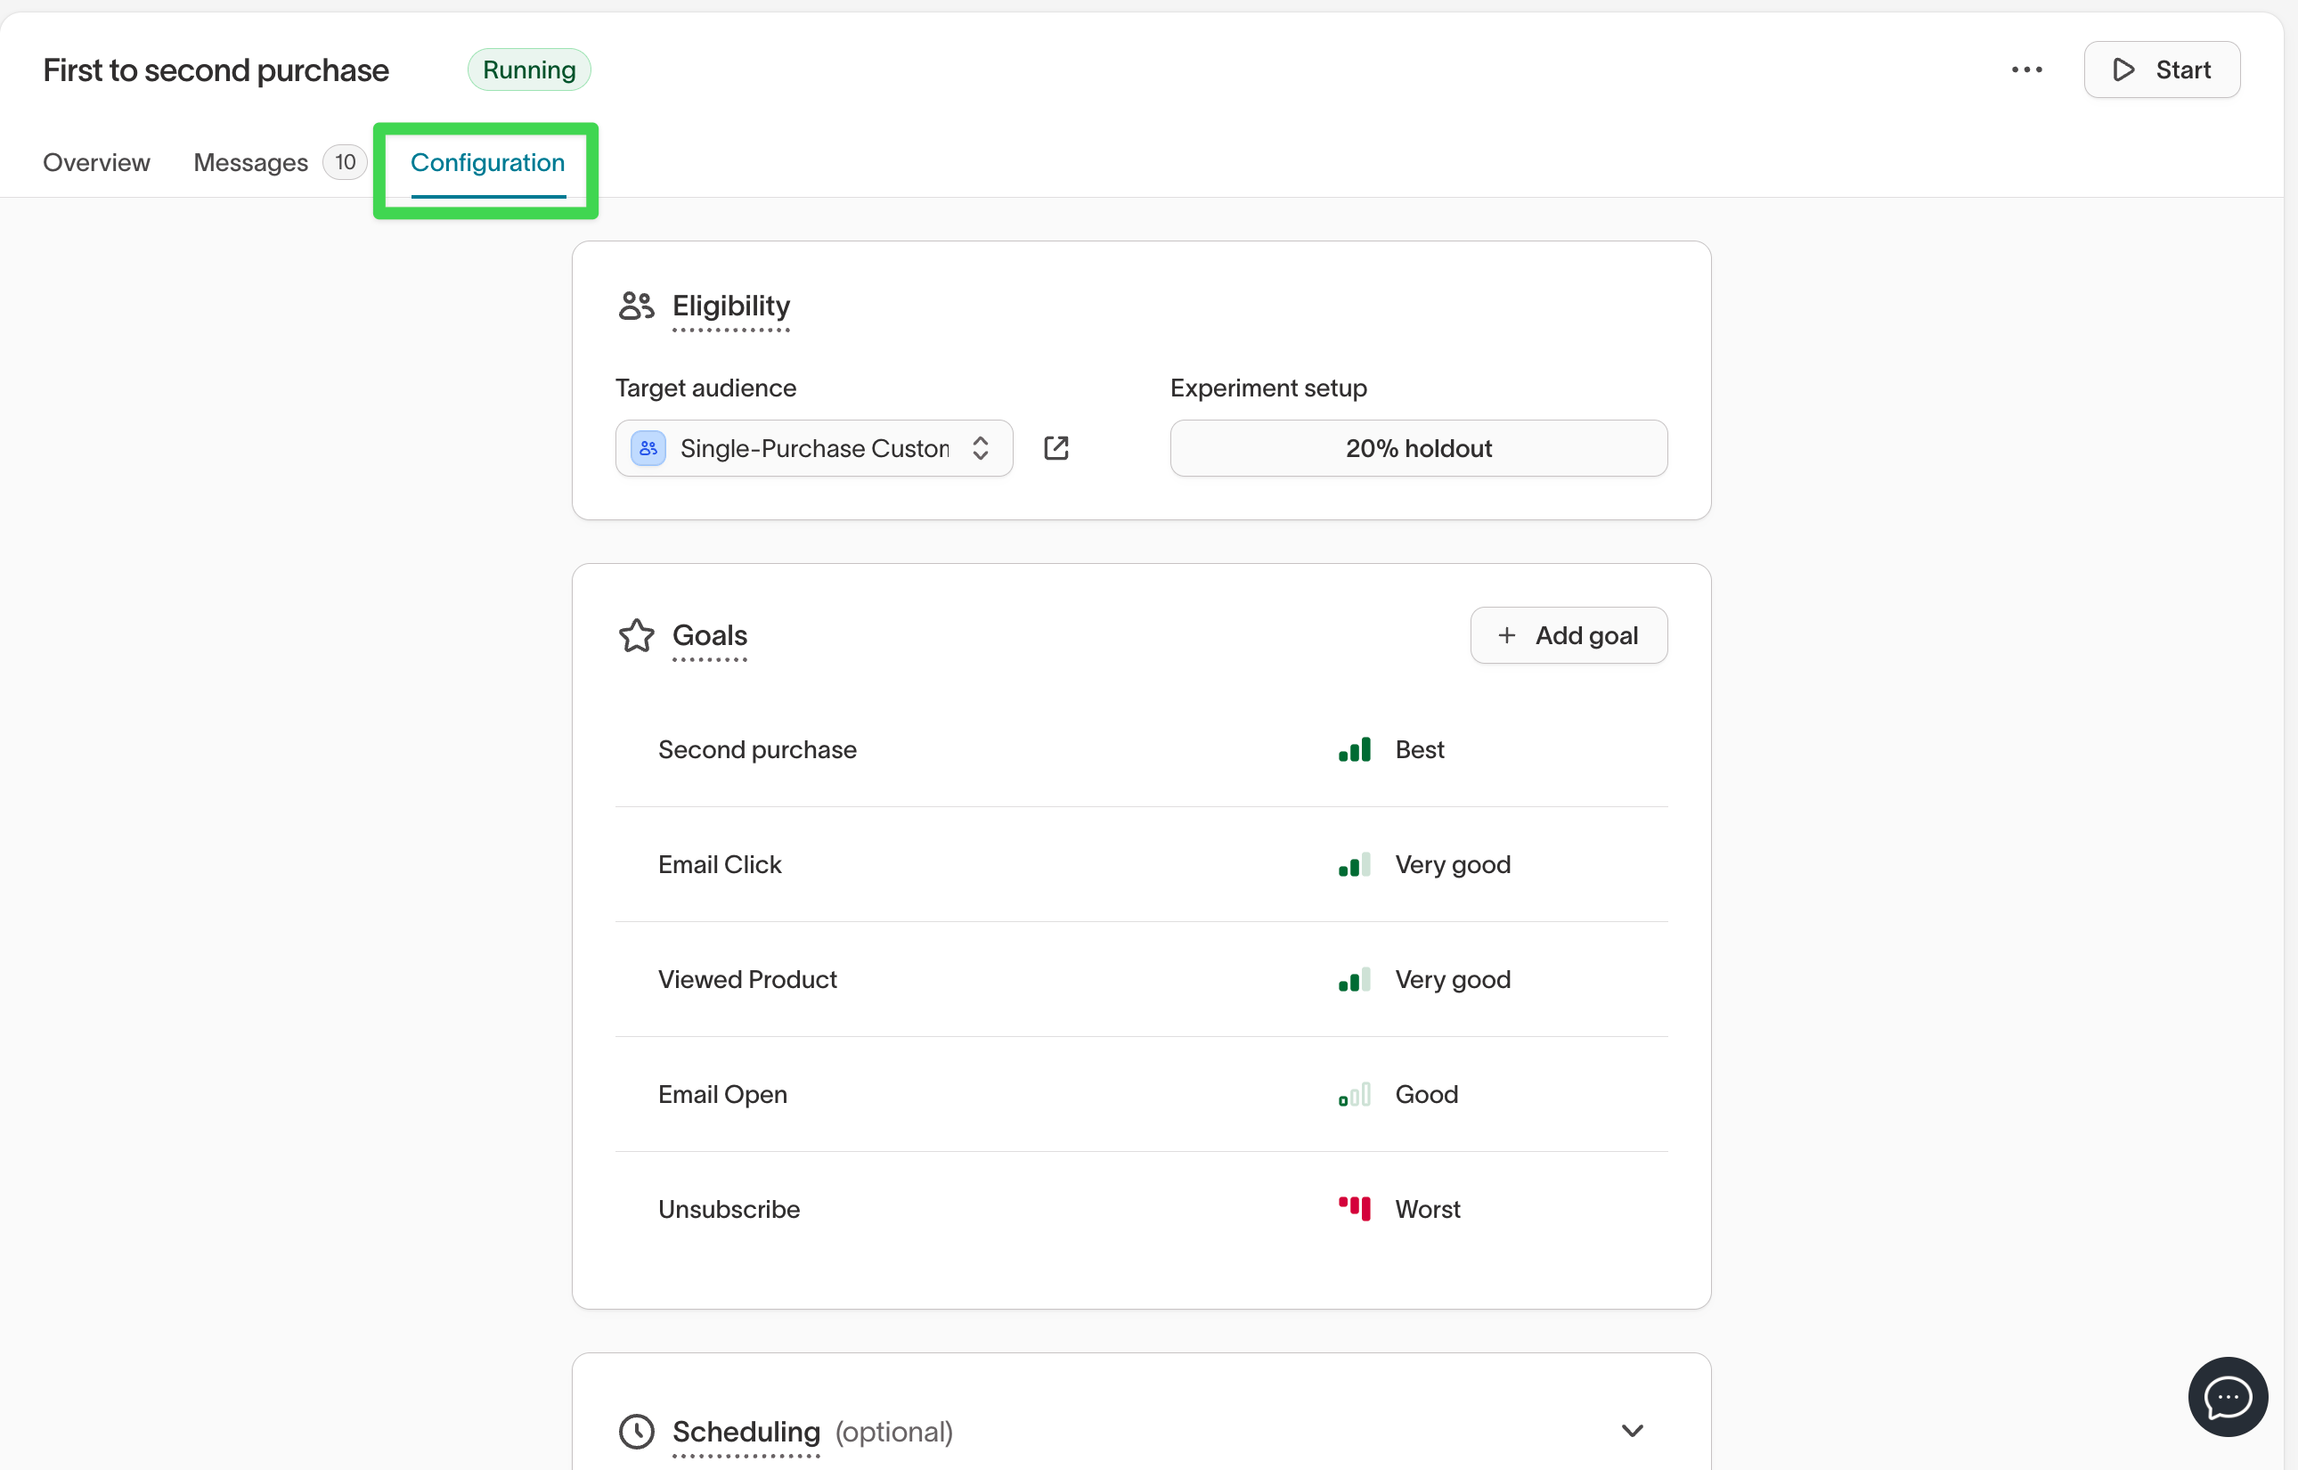
Task: Select the Email Click goal
Action: pos(1141,865)
